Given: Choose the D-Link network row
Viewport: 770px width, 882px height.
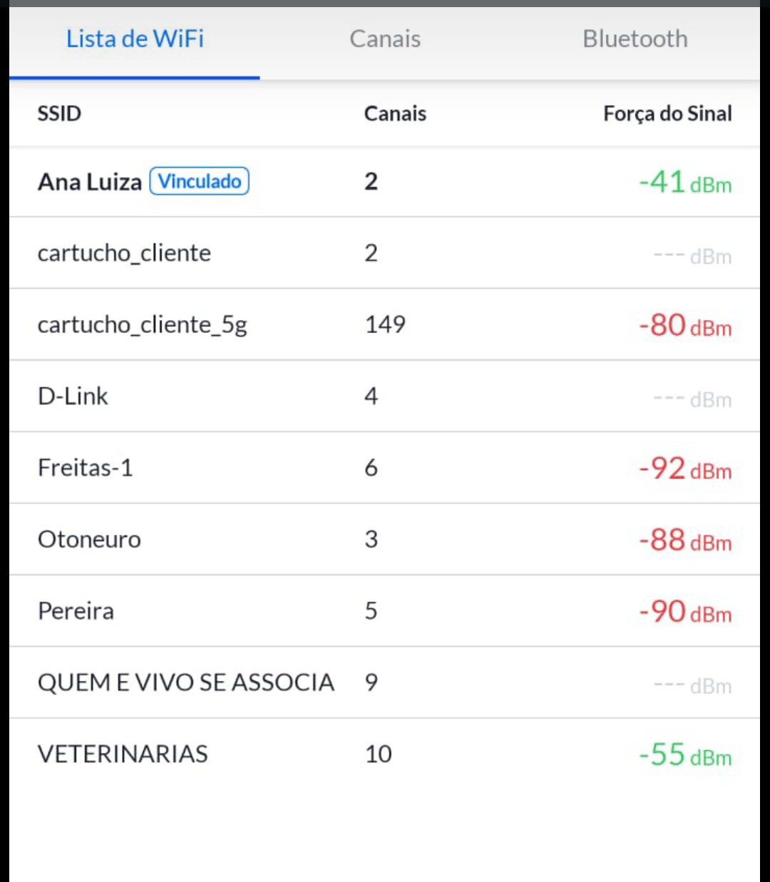Looking at the screenshot, I should coord(73,396).
